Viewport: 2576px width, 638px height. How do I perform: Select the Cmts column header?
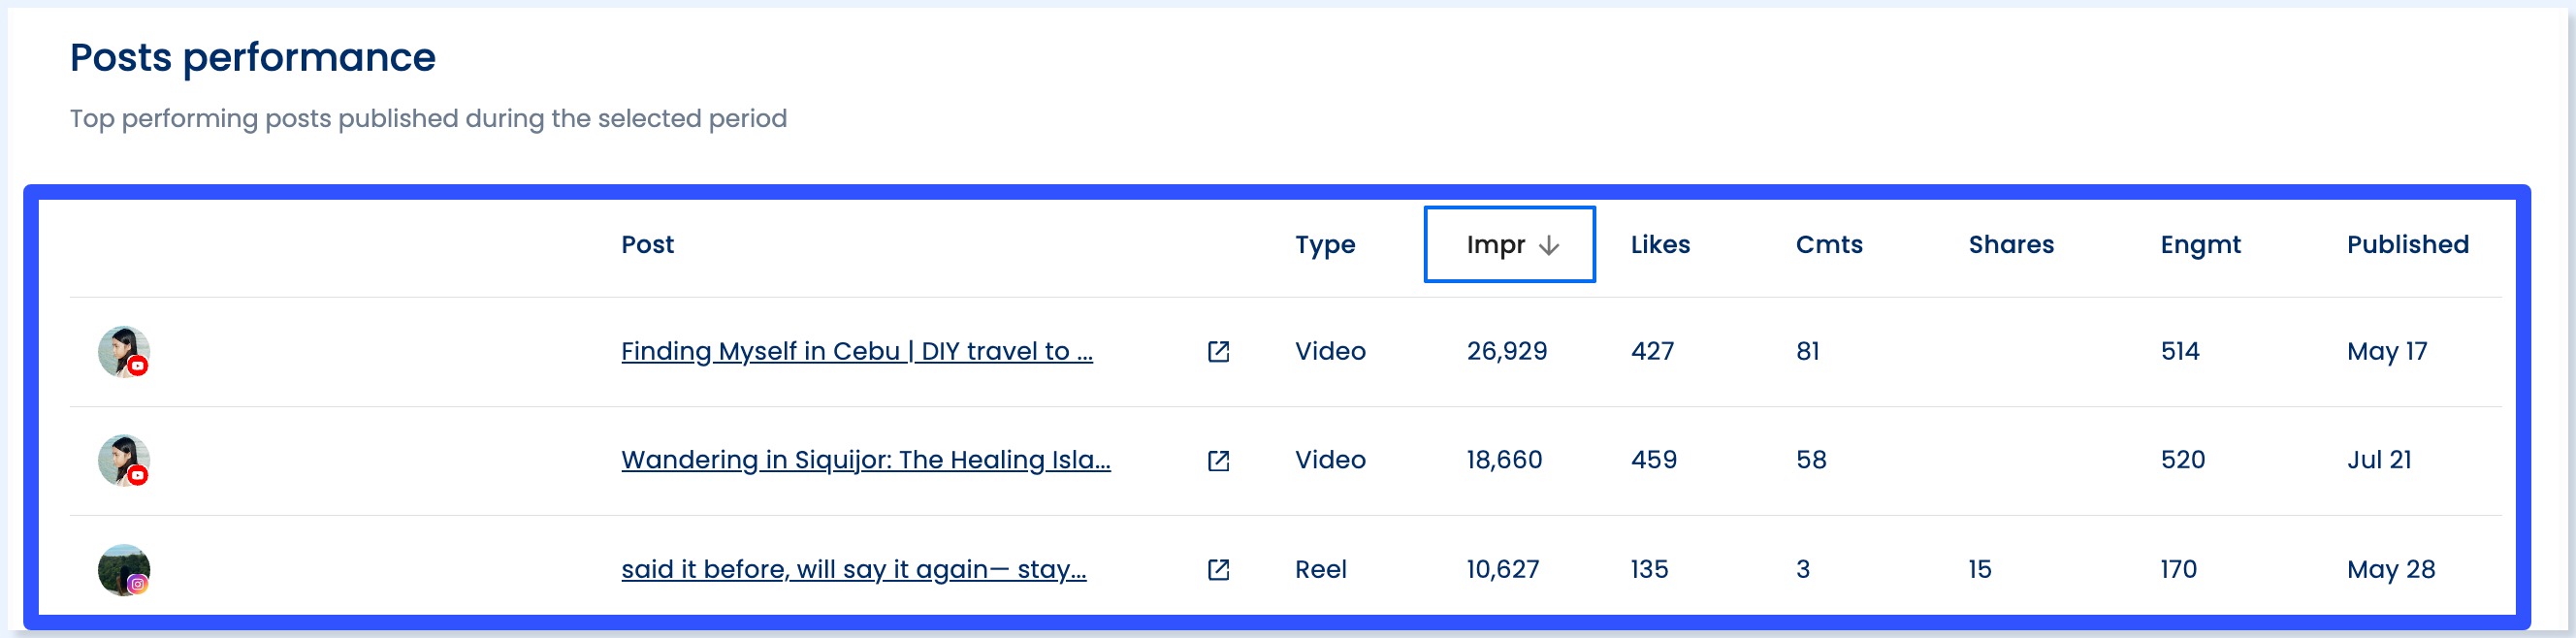(x=1828, y=244)
